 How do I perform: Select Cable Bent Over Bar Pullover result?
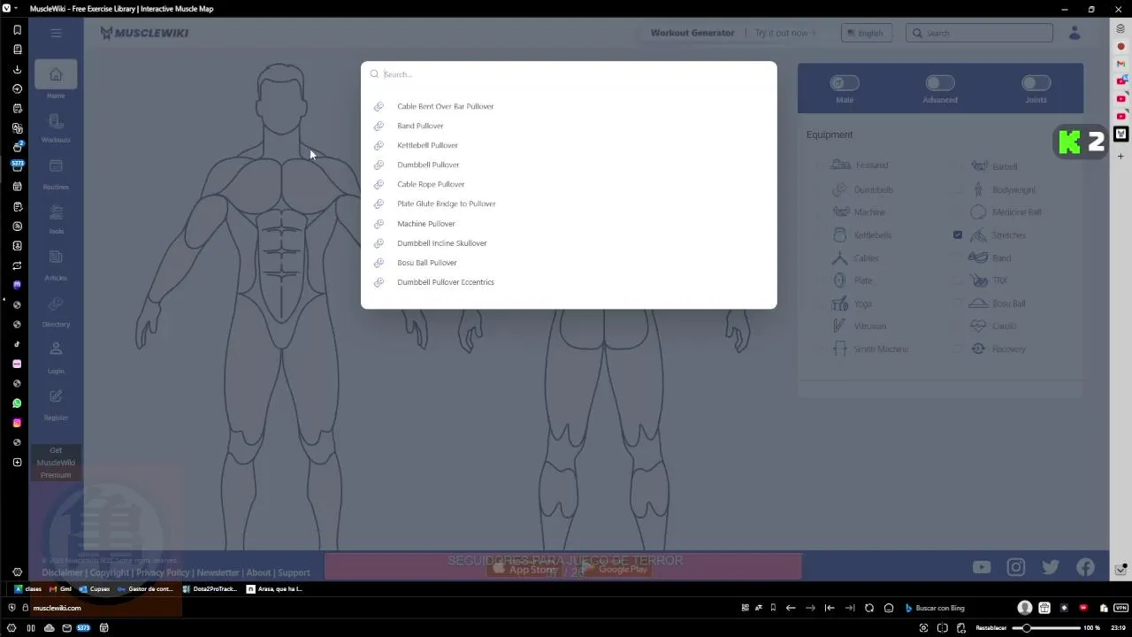(x=569, y=106)
